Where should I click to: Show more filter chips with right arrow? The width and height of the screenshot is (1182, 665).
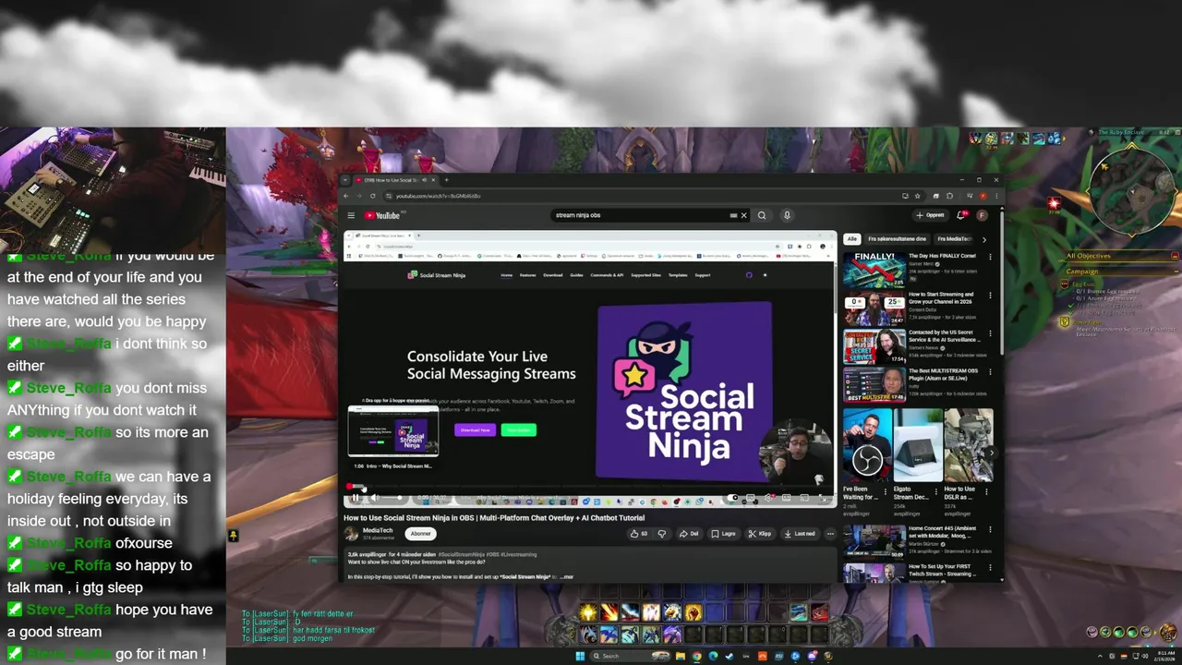(984, 239)
